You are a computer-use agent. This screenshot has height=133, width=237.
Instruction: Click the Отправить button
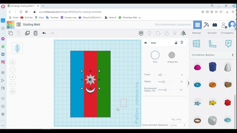pos(227,33)
